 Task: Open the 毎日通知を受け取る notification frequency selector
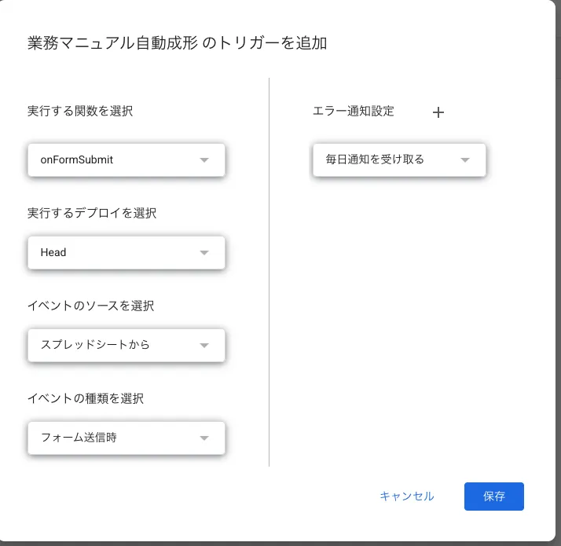(399, 160)
